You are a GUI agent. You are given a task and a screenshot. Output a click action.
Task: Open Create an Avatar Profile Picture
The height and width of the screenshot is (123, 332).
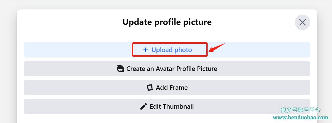(x=167, y=69)
